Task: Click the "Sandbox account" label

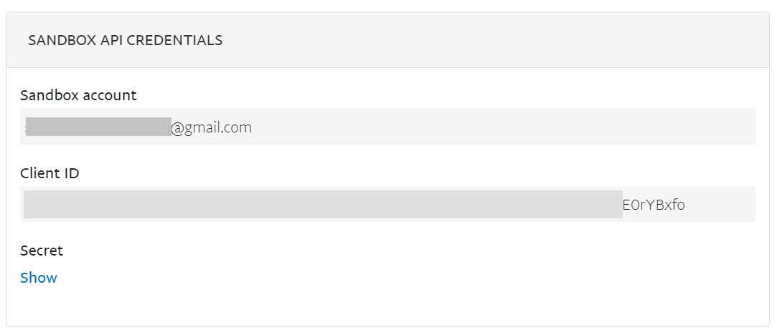Action: tap(78, 95)
